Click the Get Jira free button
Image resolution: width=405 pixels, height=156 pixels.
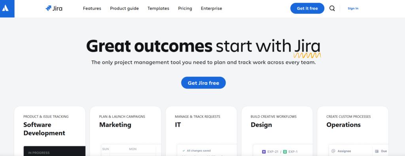coord(203,83)
